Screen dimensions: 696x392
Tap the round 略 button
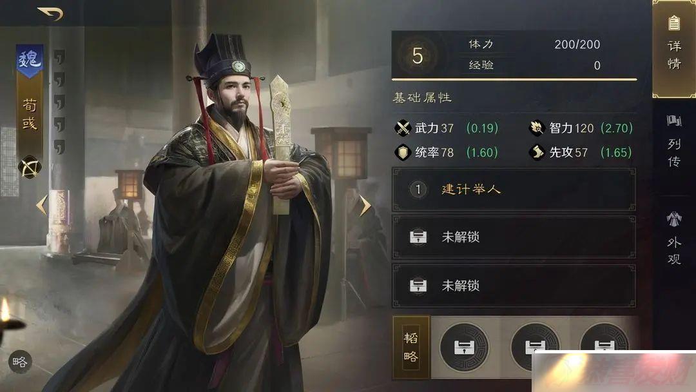click(x=20, y=362)
